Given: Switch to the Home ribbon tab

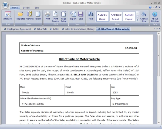Looking at the screenshot, I should point(15,8).
